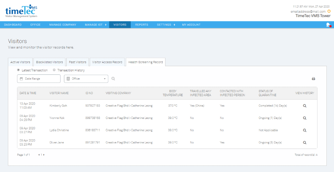Click emailaddress@mail.com account text

tap(308, 11)
